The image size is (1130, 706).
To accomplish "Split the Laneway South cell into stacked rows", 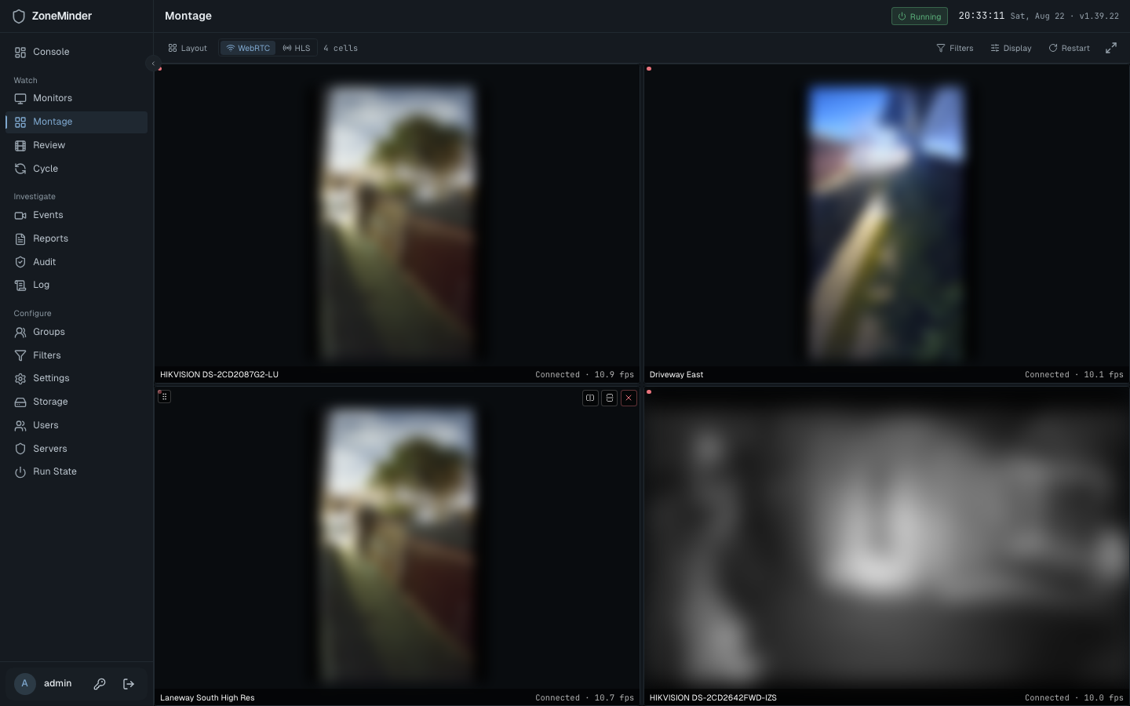I will point(610,398).
